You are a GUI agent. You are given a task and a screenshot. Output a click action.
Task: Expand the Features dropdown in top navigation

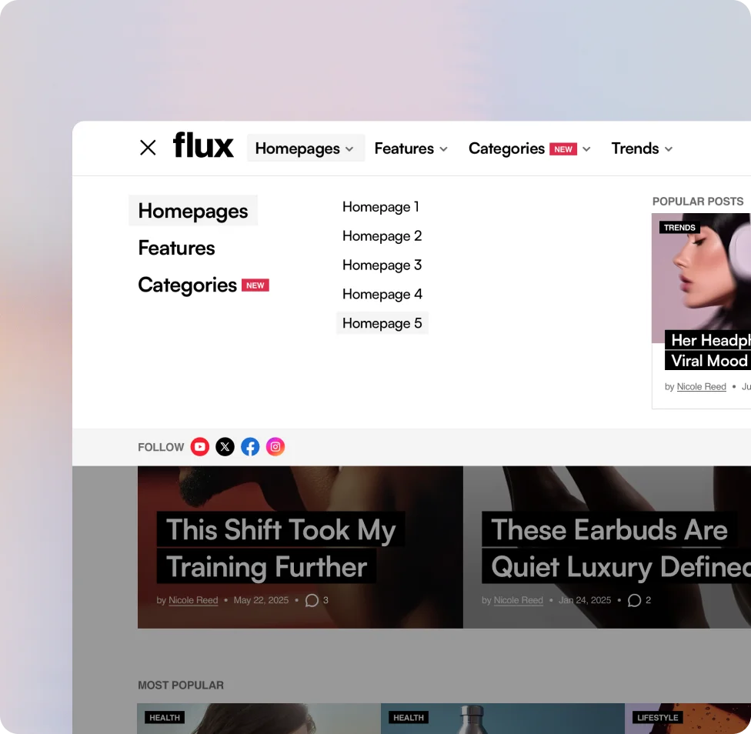point(411,148)
